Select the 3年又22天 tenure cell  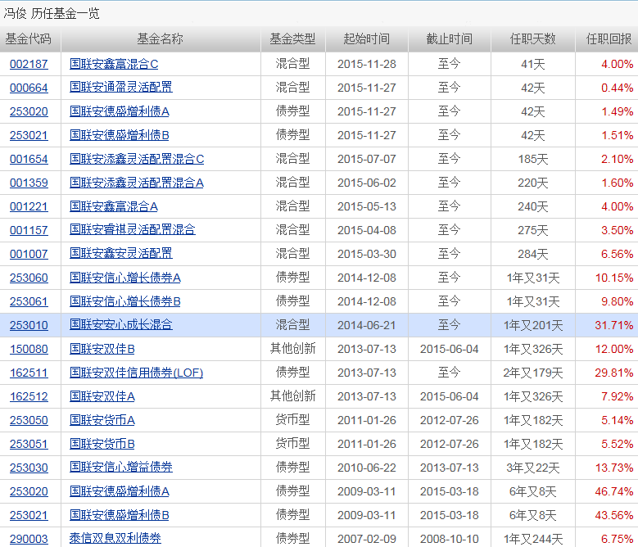point(533,468)
